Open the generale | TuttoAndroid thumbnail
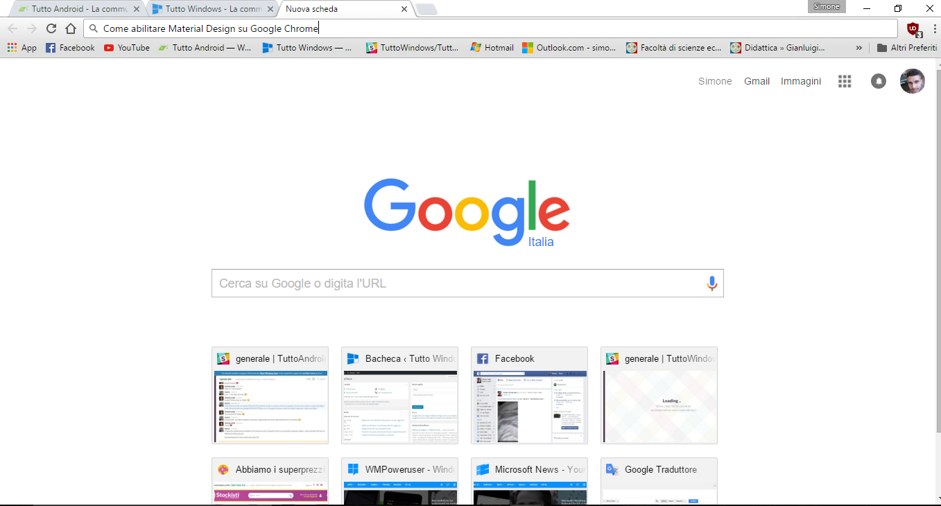This screenshot has height=506, width=941. tap(270, 395)
